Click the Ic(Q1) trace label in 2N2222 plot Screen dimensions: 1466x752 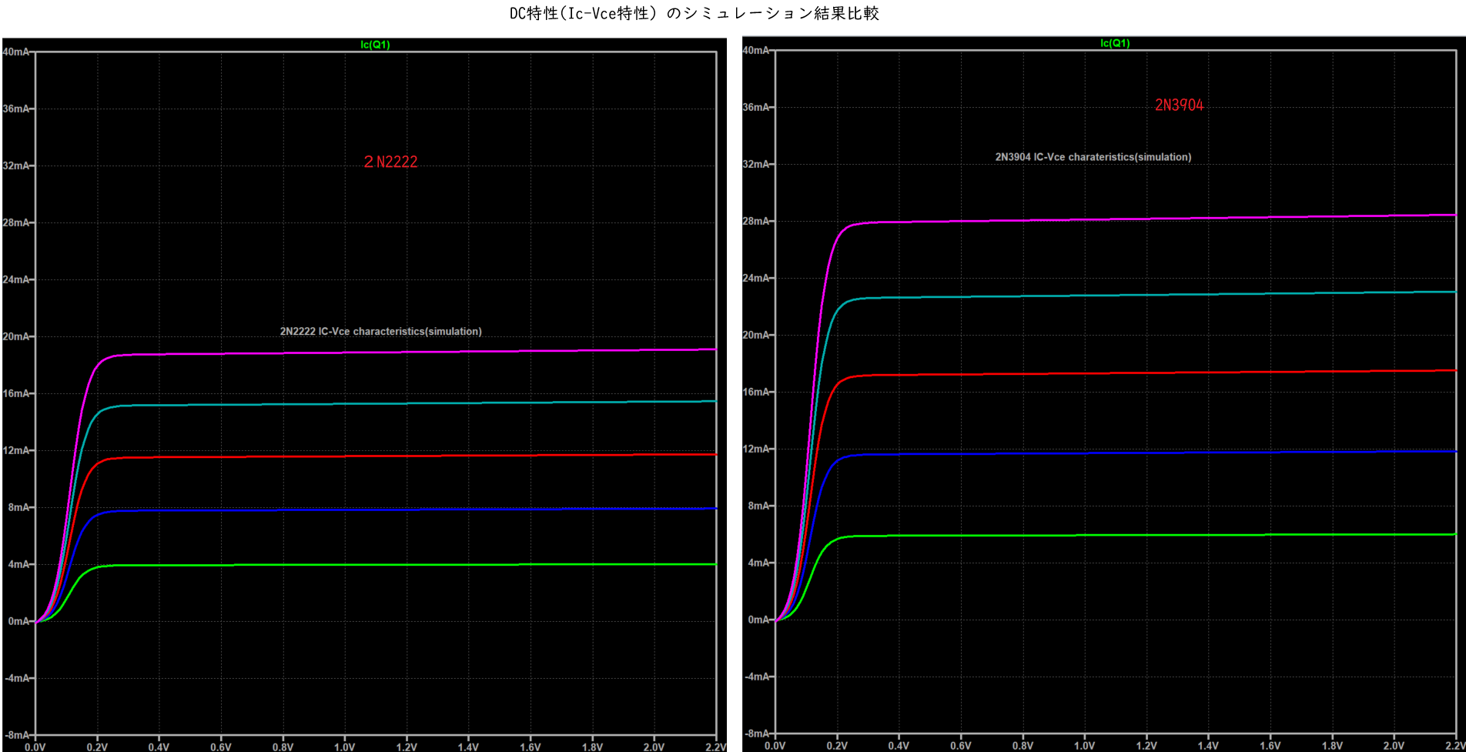[x=375, y=45]
